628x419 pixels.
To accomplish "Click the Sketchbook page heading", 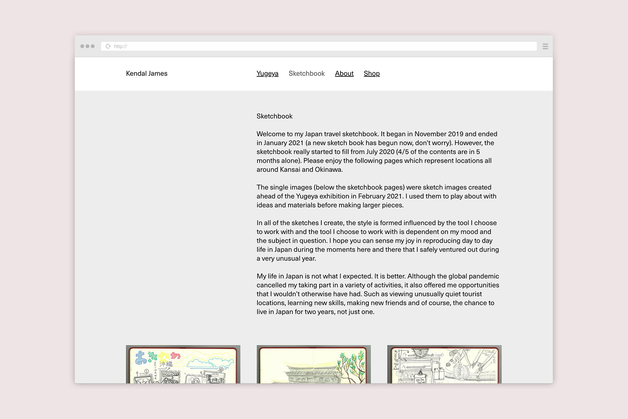I will (x=275, y=116).
